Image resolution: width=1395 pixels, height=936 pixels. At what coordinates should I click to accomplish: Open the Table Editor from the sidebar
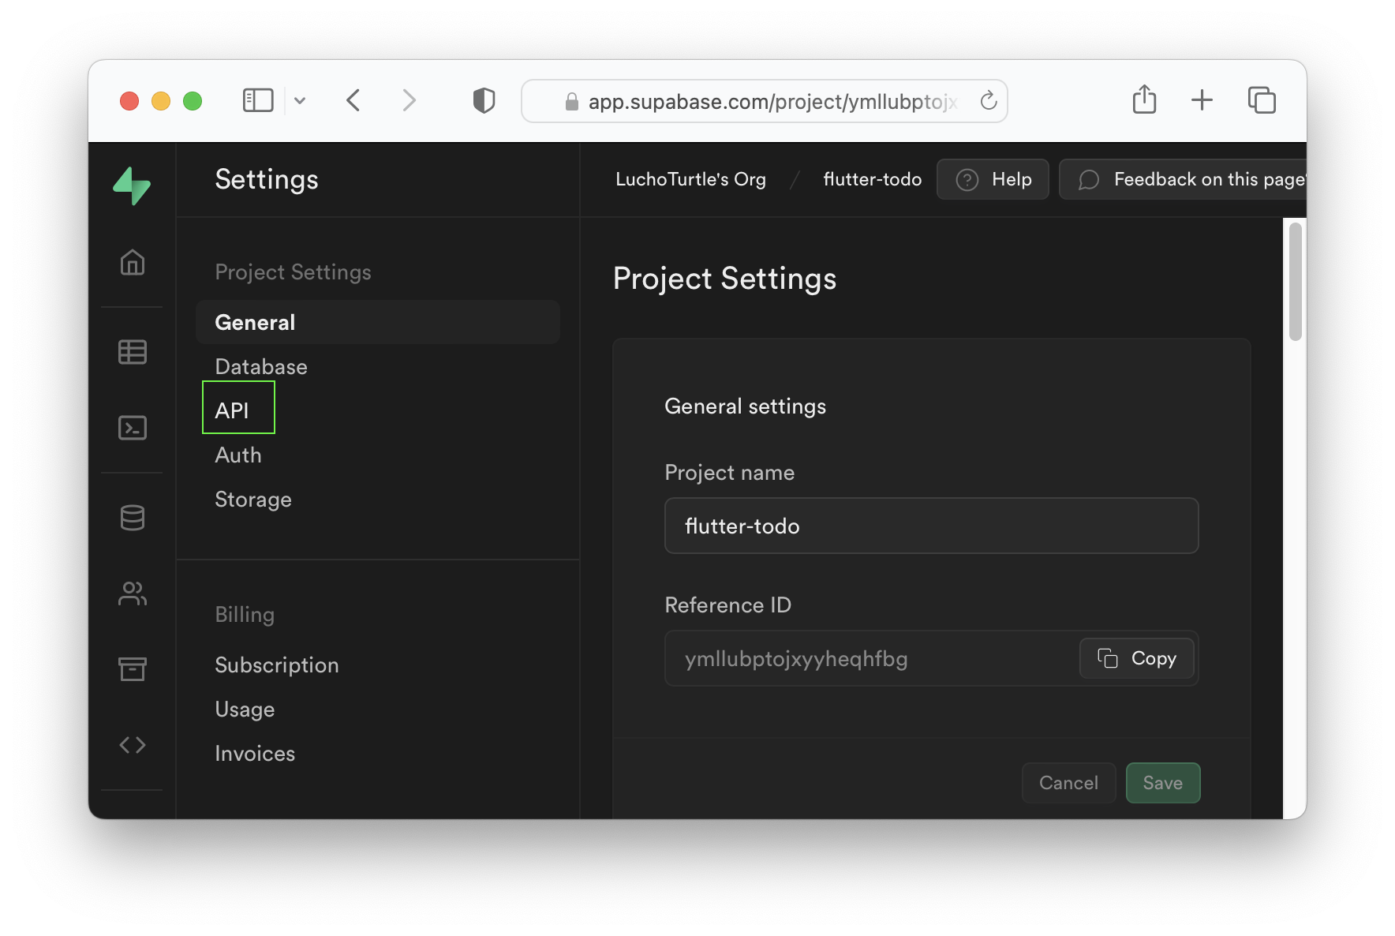pos(132,352)
